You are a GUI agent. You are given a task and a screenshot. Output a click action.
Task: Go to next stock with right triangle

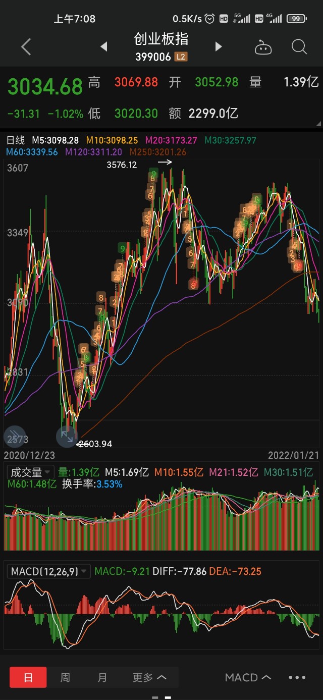click(219, 47)
